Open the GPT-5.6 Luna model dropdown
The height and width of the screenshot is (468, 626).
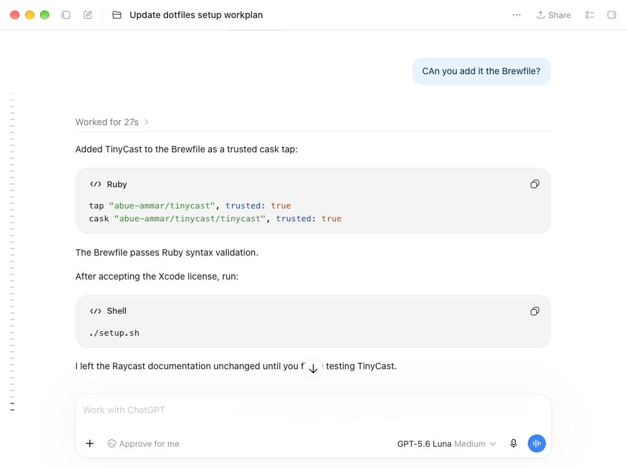tap(446, 443)
